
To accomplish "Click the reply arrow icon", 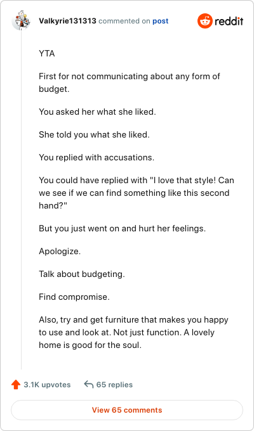I will 89,385.
